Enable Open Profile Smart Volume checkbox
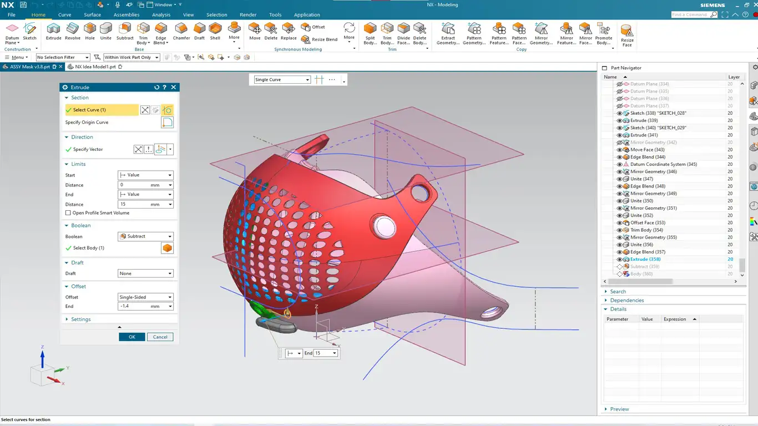758x426 pixels. [68, 213]
